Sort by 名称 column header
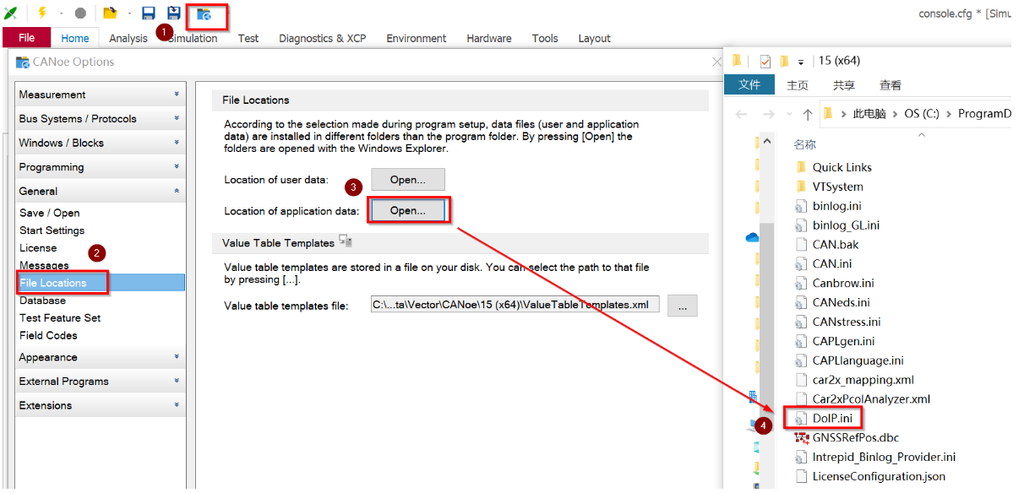 pyautogui.click(x=804, y=144)
